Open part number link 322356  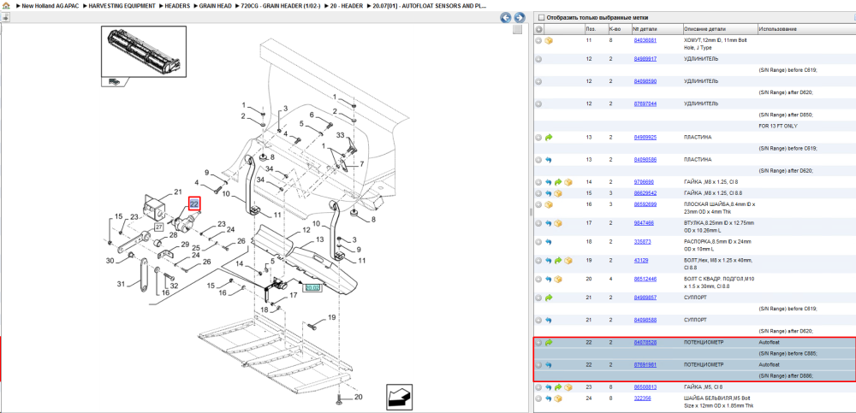[x=644, y=398]
